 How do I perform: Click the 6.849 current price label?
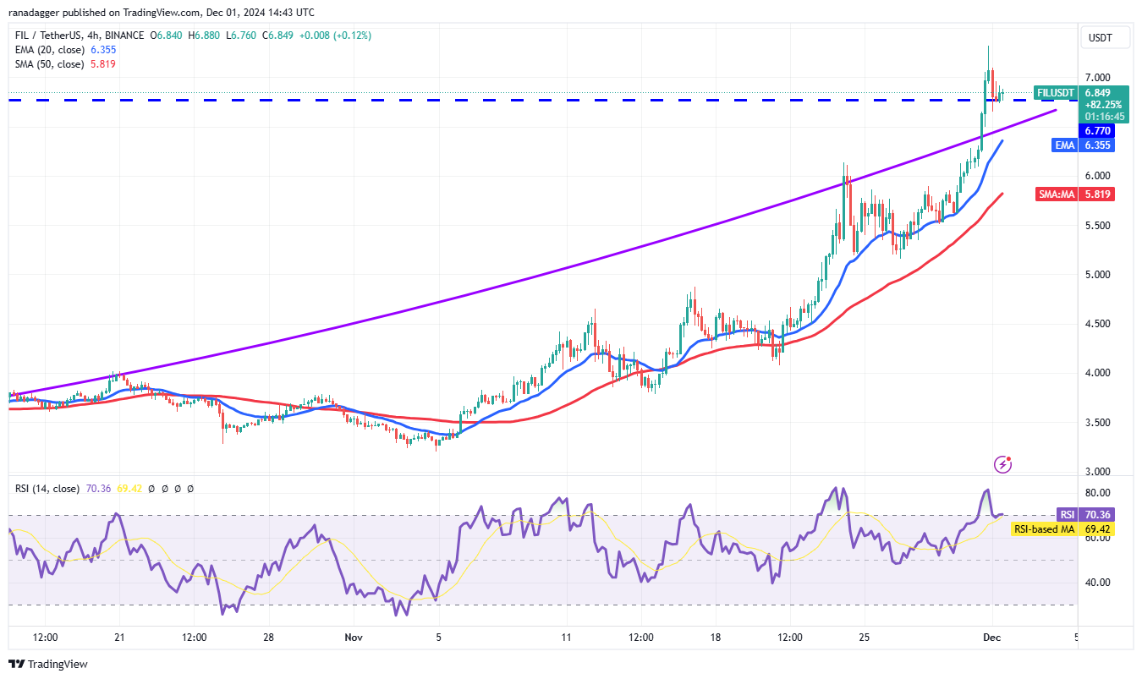(x=1098, y=93)
